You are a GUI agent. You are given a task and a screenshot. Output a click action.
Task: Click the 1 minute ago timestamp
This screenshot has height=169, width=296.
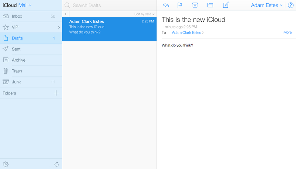179,27
